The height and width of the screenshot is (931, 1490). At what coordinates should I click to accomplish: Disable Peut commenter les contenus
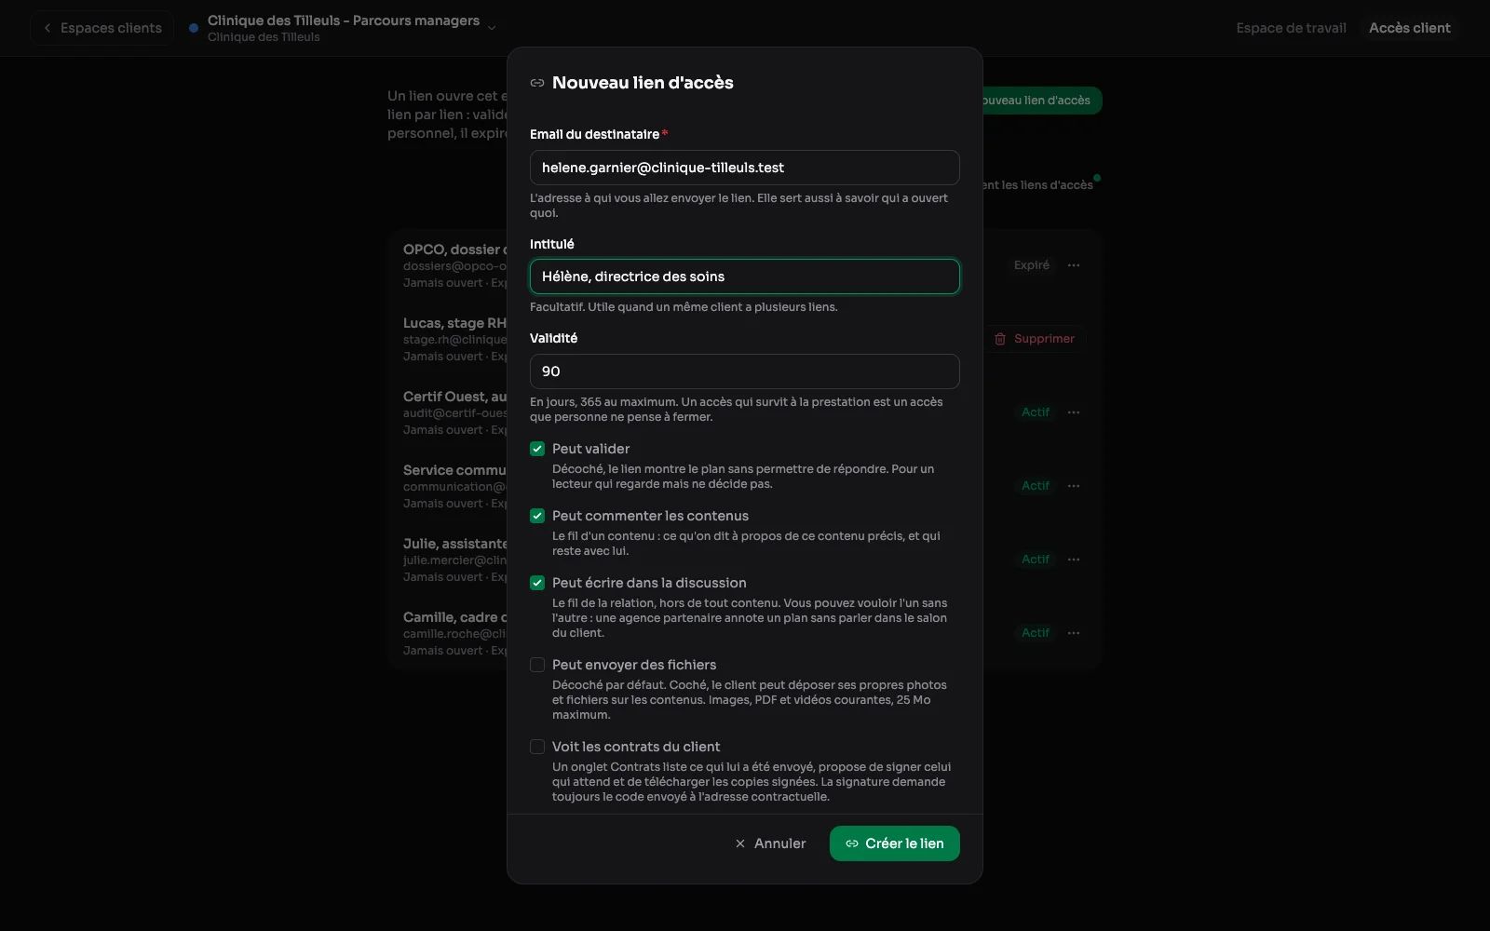(537, 516)
